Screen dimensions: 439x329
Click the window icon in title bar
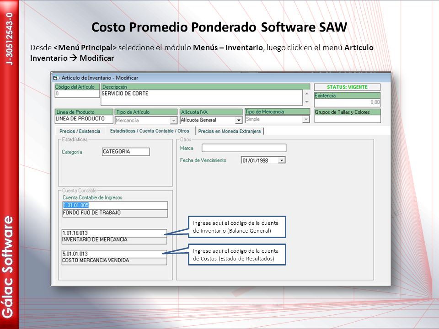coord(55,78)
